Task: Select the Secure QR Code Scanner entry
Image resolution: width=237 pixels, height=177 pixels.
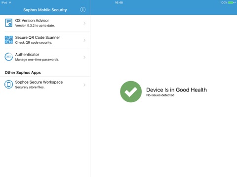Action: 45,40
